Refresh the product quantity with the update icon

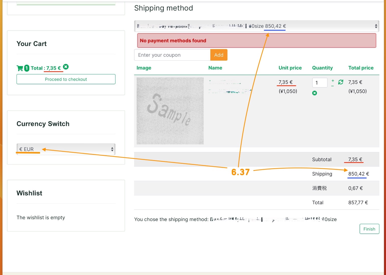(x=341, y=82)
